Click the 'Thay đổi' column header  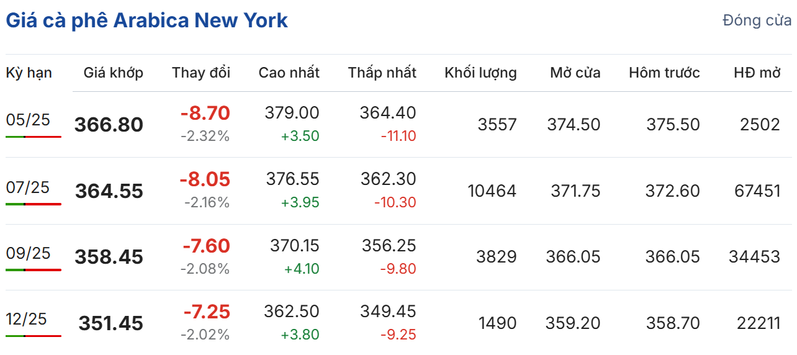click(x=201, y=73)
